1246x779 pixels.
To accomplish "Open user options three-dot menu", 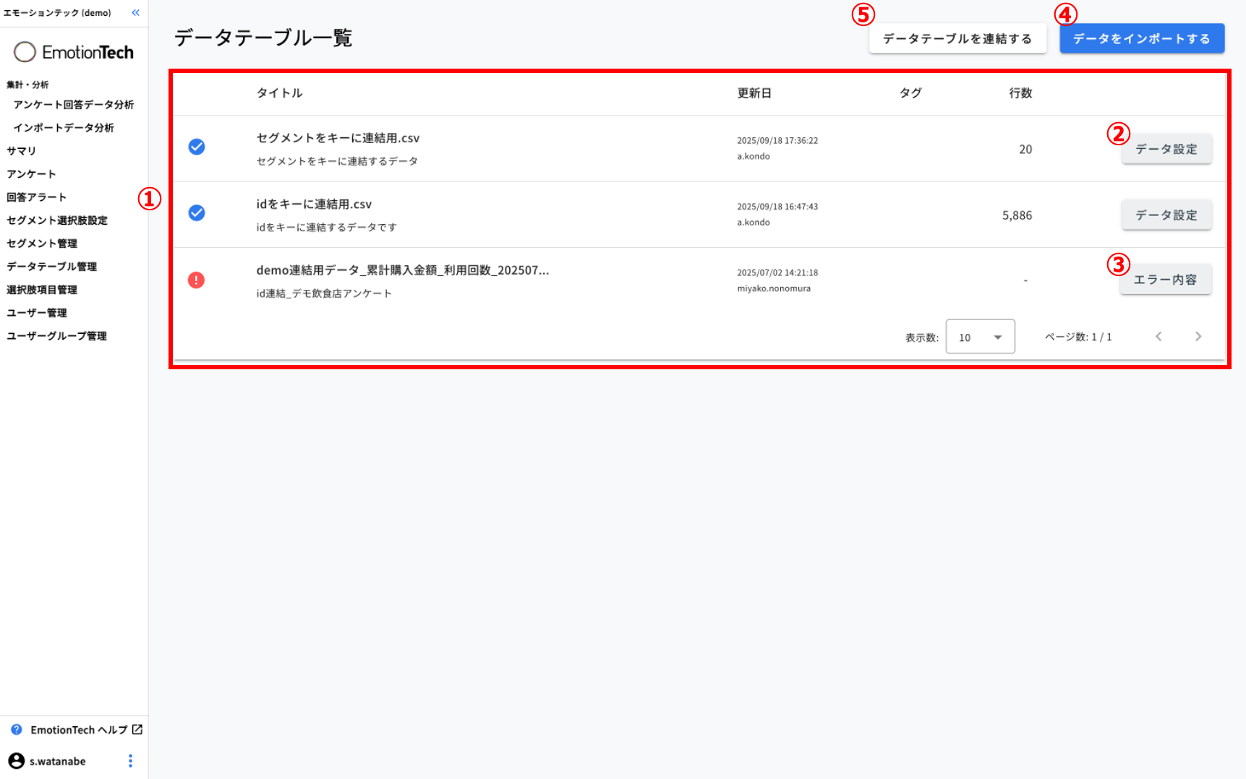I will tap(130, 760).
